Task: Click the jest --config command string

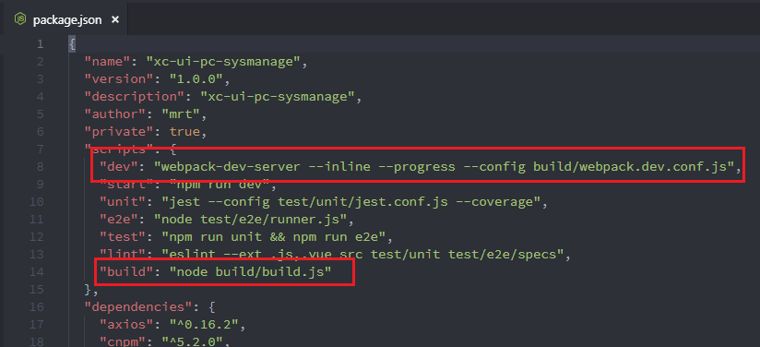Action: coord(350,201)
